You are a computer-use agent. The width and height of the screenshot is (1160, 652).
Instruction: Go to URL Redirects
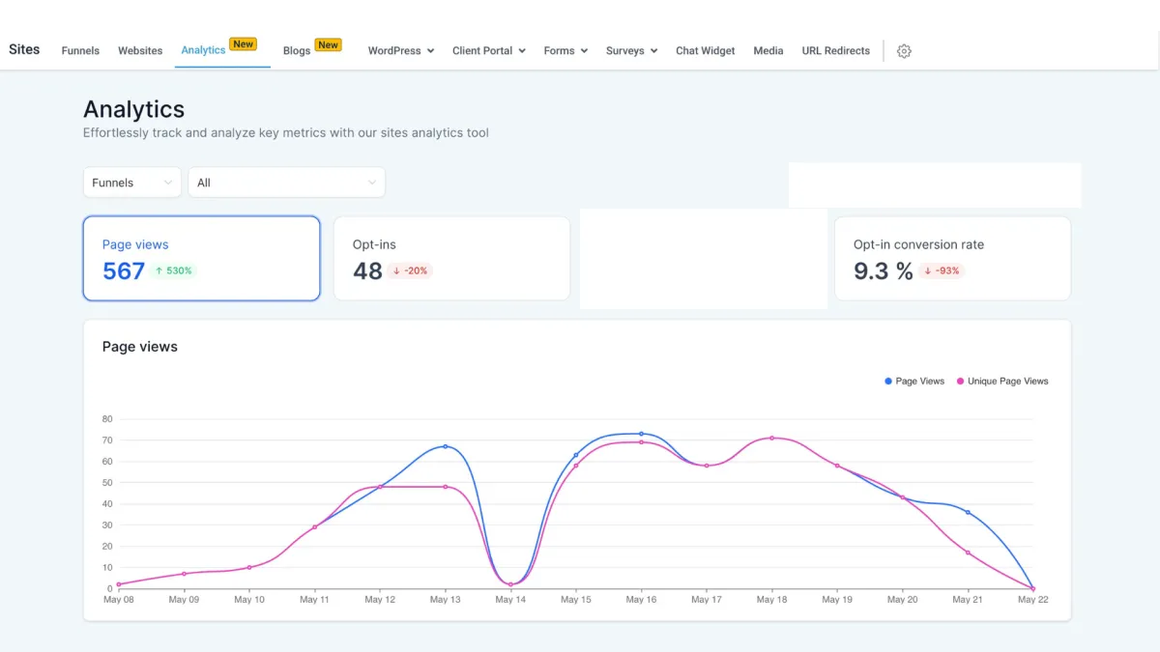(x=835, y=51)
